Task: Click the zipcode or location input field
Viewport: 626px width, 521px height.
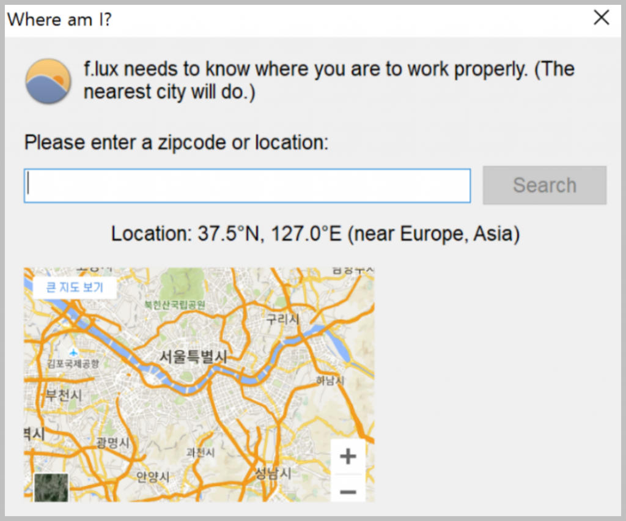Action: click(247, 186)
